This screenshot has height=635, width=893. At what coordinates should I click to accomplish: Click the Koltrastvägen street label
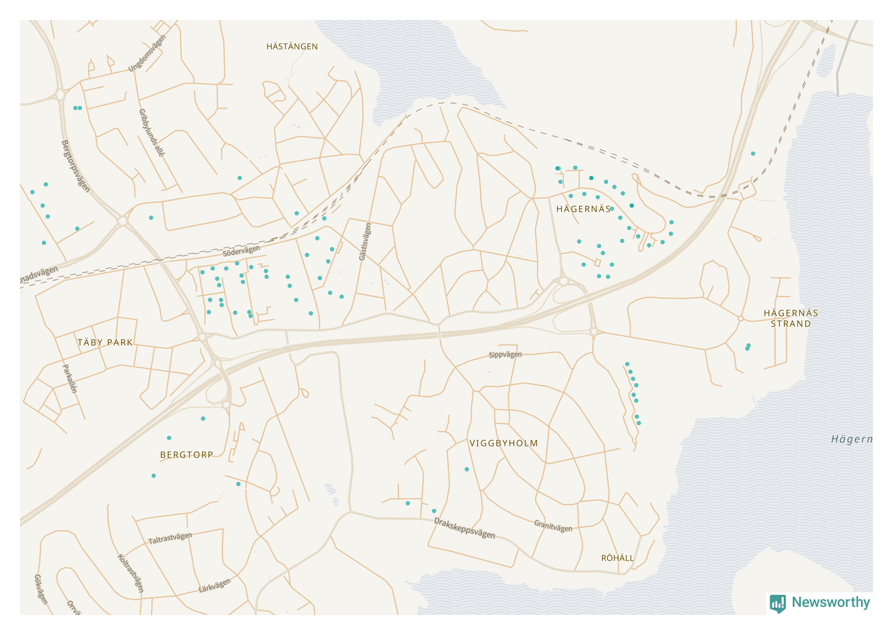point(131,573)
